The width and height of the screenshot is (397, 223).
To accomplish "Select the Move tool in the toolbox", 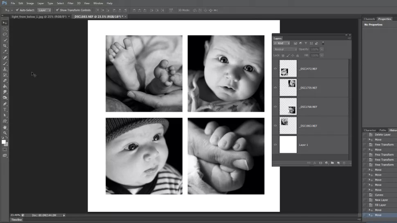I will [5, 23].
